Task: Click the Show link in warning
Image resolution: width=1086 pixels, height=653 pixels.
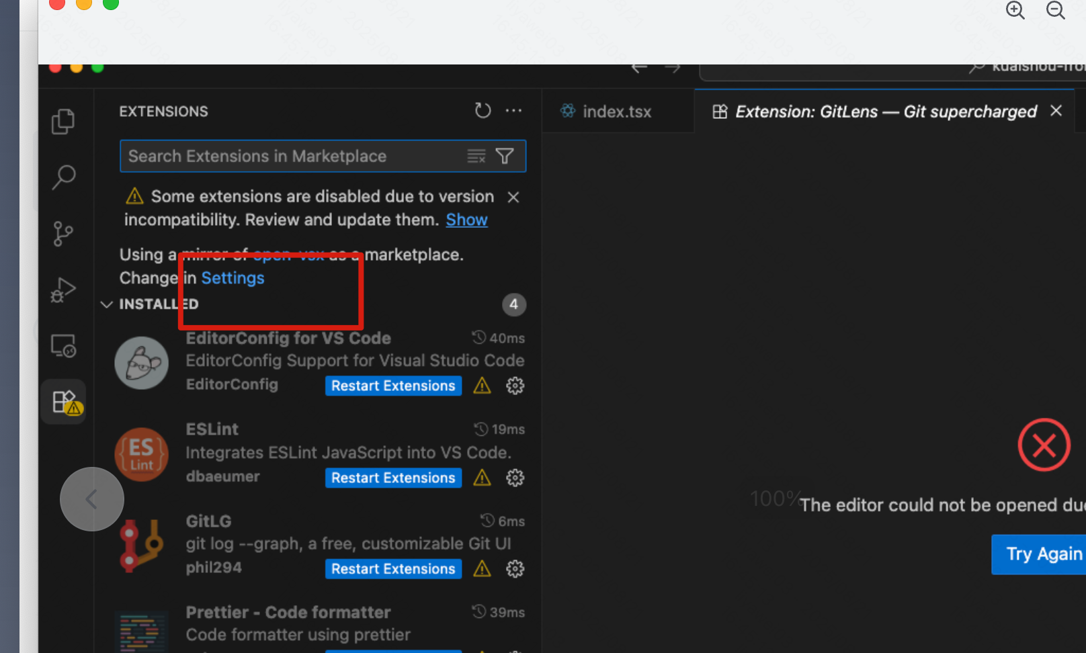Action: pyautogui.click(x=466, y=220)
